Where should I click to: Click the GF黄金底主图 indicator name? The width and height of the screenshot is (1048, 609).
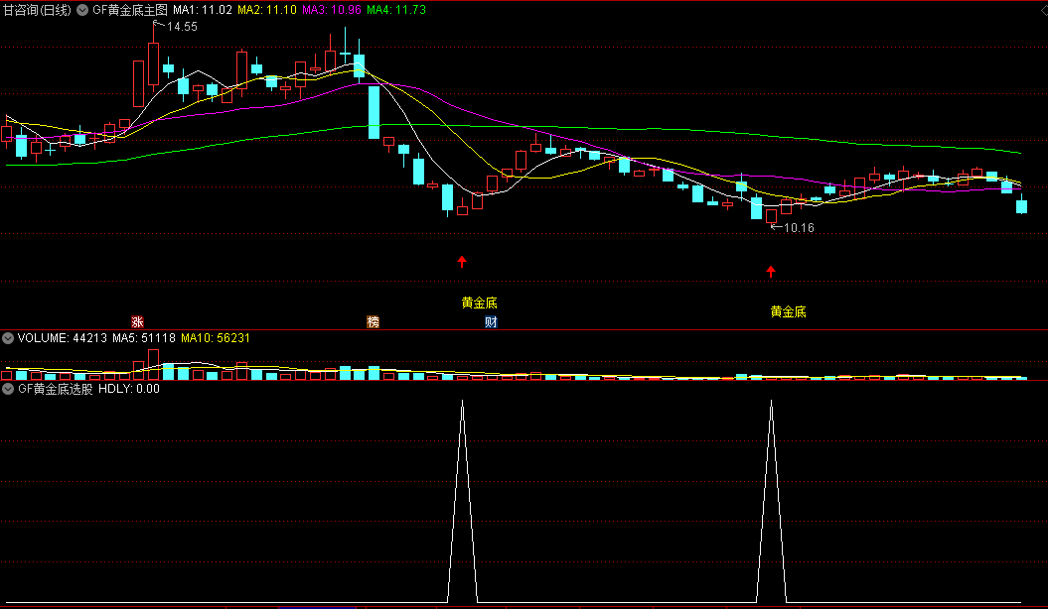coord(130,10)
